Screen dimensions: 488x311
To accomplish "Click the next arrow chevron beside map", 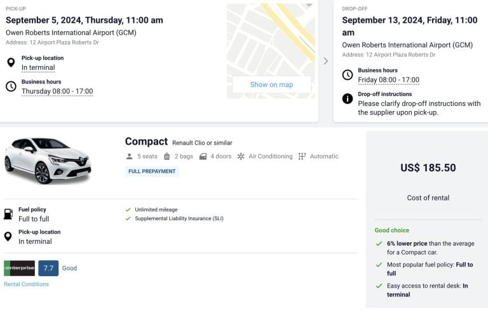I will pos(326,61).
